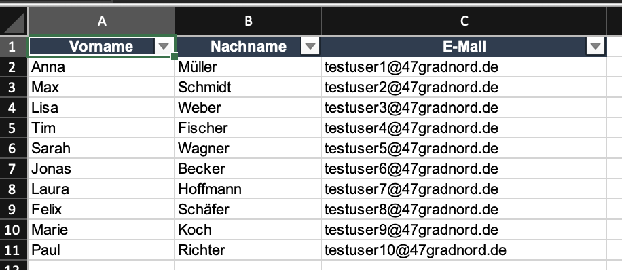Click the cell containing Anna

[101, 67]
